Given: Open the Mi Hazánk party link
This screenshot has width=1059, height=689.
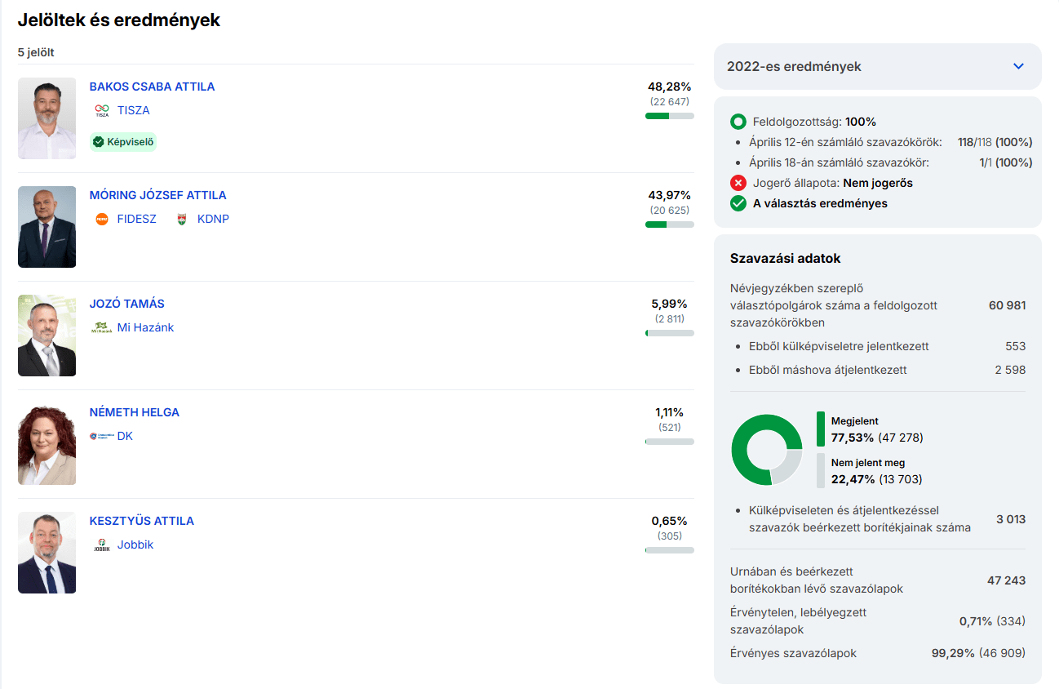Looking at the screenshot, I should 145,328.
